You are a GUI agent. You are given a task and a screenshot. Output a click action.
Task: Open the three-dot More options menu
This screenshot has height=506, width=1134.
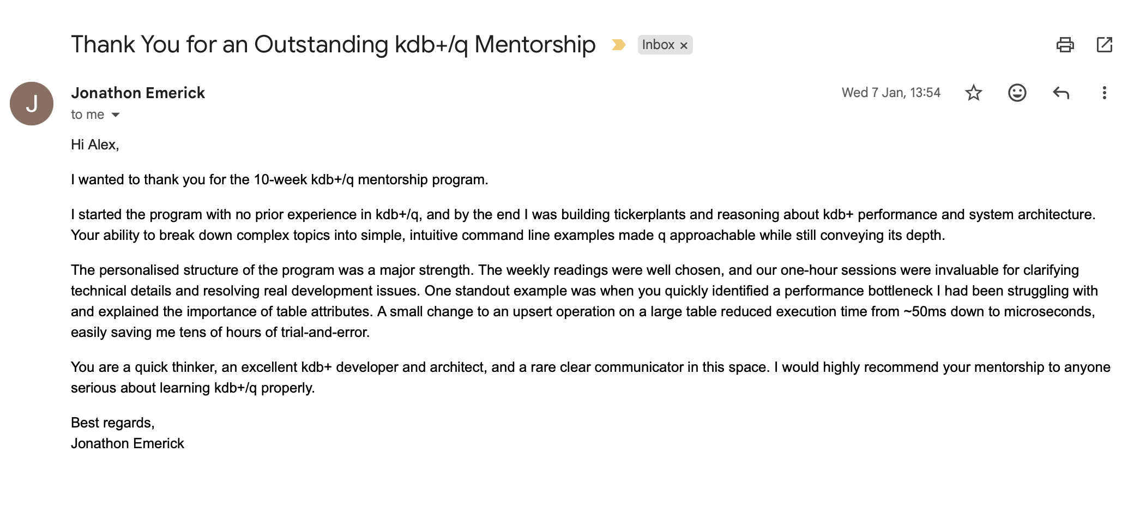click(x=1104, y=93)
